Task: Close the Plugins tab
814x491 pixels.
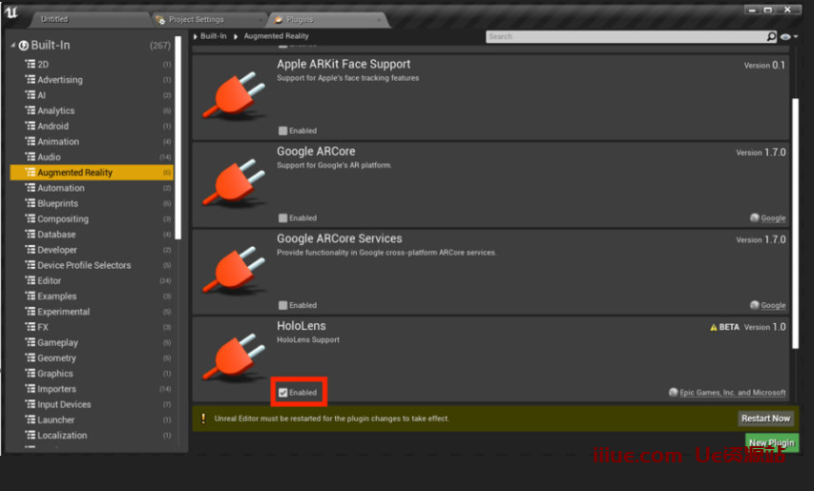Action: pyautogui.click(x=379, y=20)
